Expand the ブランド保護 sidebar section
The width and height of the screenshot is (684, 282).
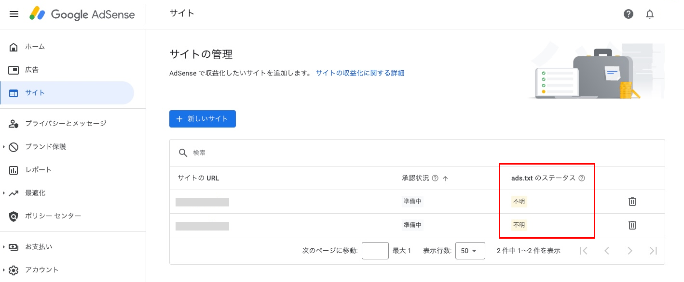pos(4,147)
